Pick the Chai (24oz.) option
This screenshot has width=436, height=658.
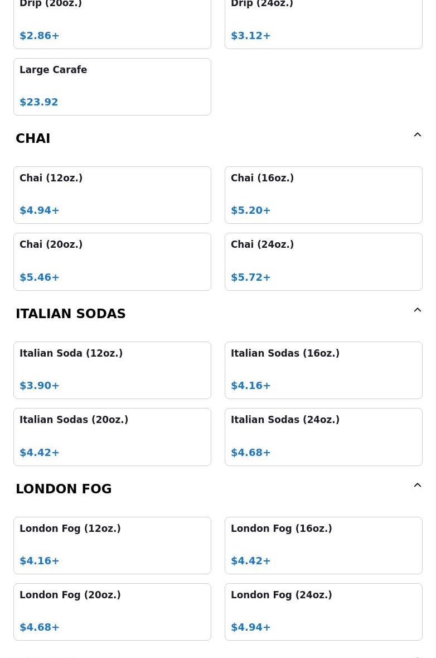(x=323, y=261)
